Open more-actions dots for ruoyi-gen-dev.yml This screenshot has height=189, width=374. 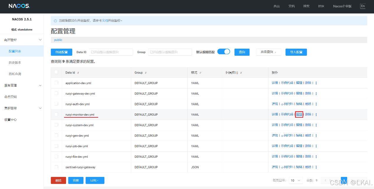coord(316,136)
